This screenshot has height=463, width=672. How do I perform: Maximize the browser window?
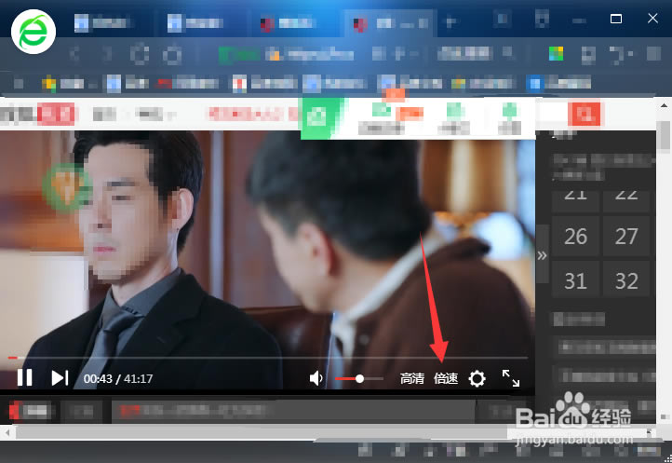point(616,19)
